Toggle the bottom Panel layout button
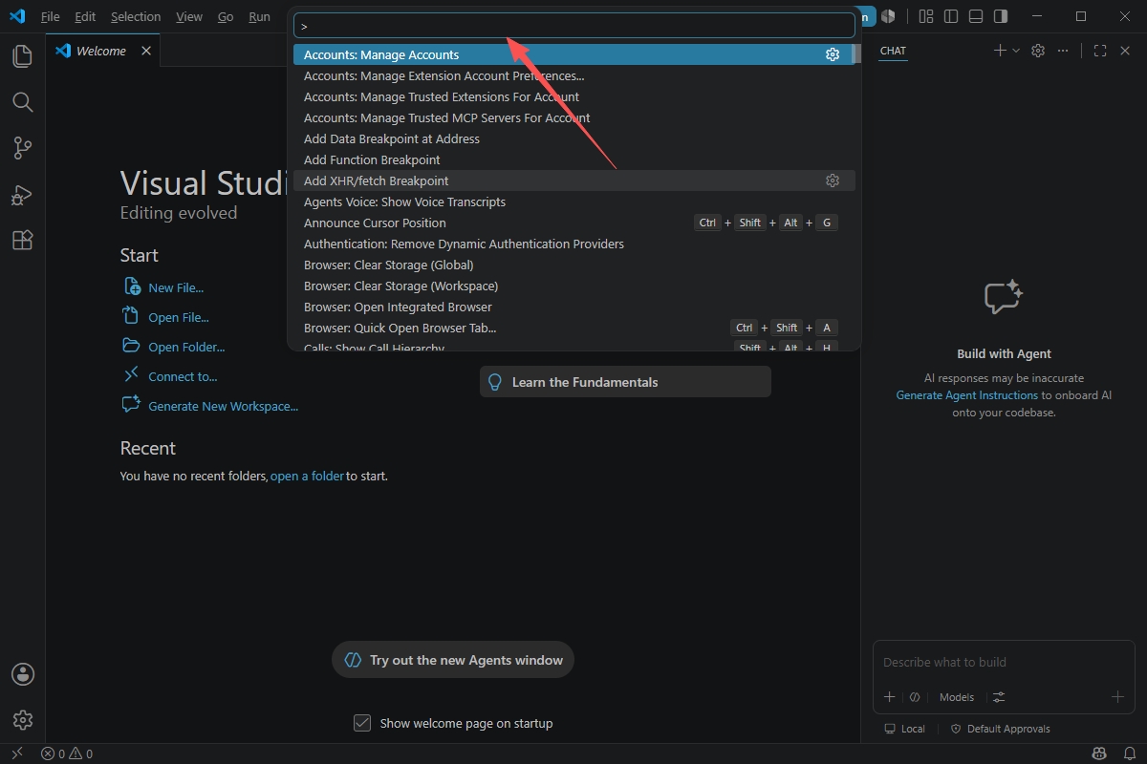 pos(975,16)
